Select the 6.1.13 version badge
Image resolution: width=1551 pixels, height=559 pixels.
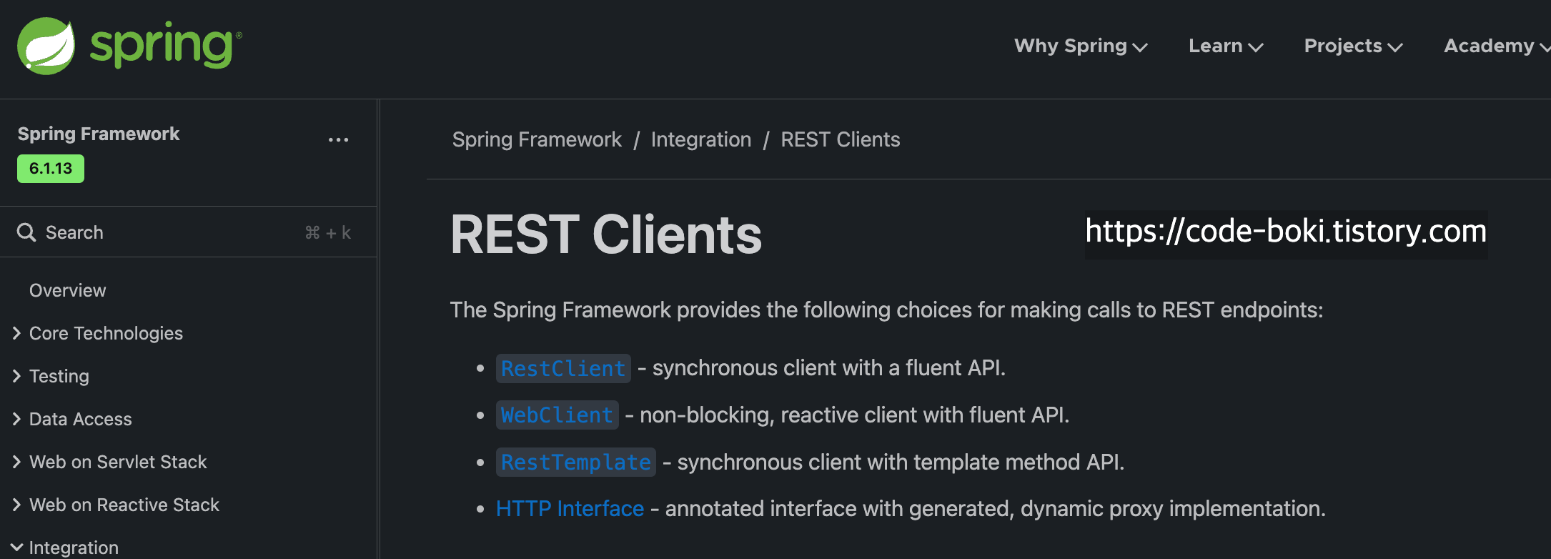(51, 169)
